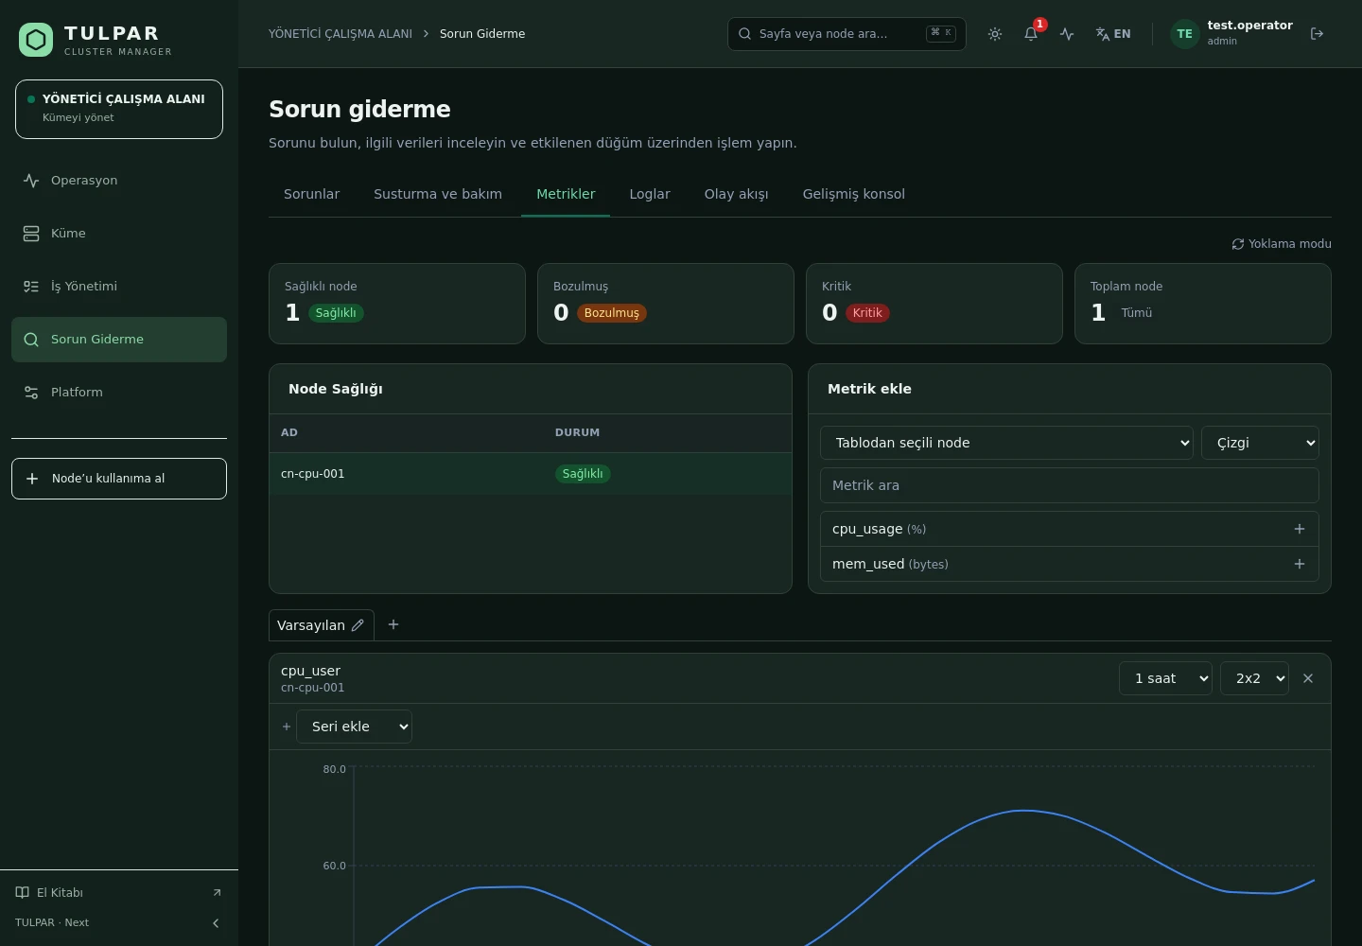Screen dimensions: 1362x946
Task: Toggle the light/dark theme sun icon
Action: click(x=995, y=34)
